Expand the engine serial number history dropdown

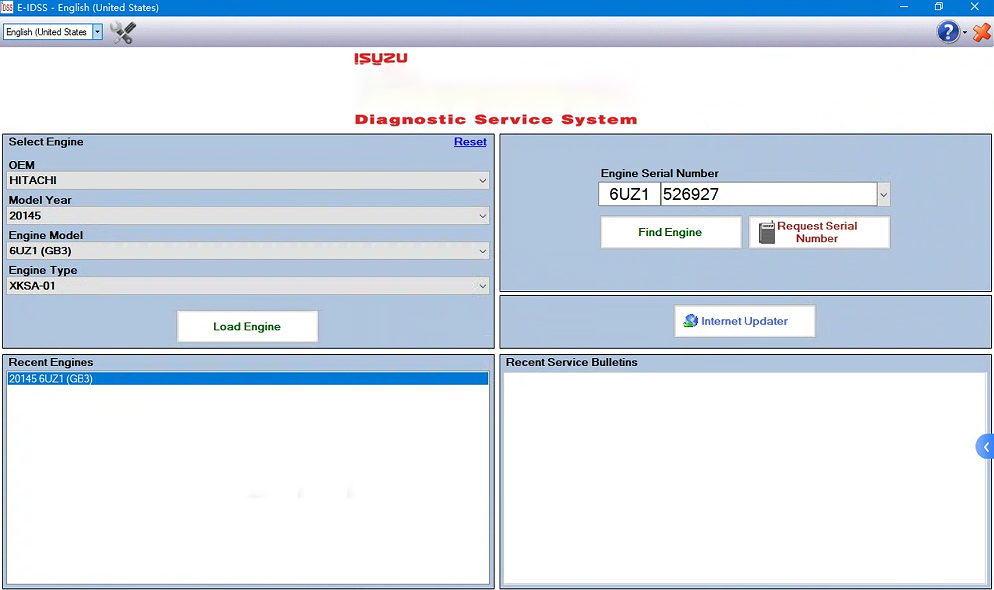(883, 194)
